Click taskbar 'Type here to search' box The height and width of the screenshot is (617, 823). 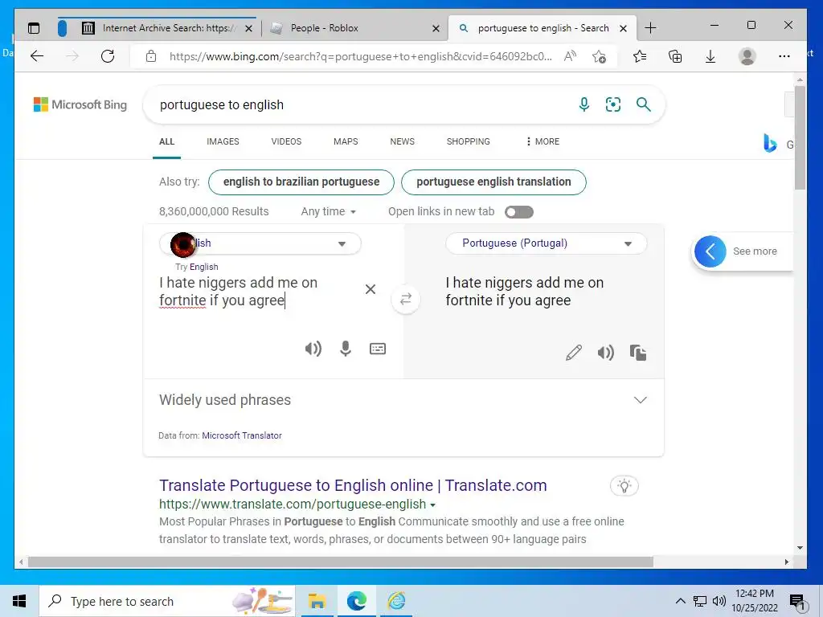[167, 601]
